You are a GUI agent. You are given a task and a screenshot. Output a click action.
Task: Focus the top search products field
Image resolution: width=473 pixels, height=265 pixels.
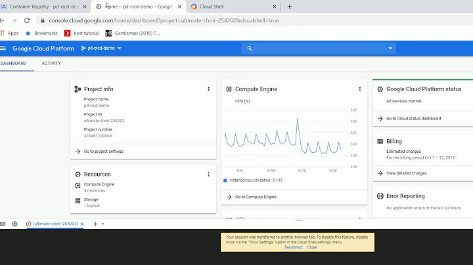(318, 48)
